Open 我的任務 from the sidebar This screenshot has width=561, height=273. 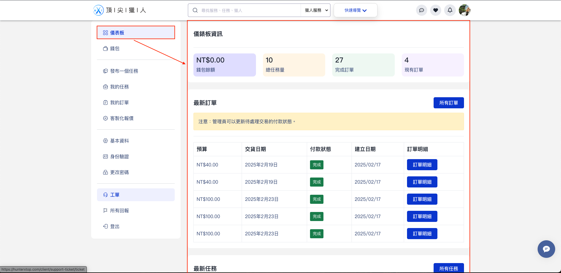tap(120, 87)
